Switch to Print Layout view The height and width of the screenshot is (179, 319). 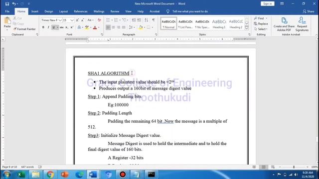click(264, 167)
